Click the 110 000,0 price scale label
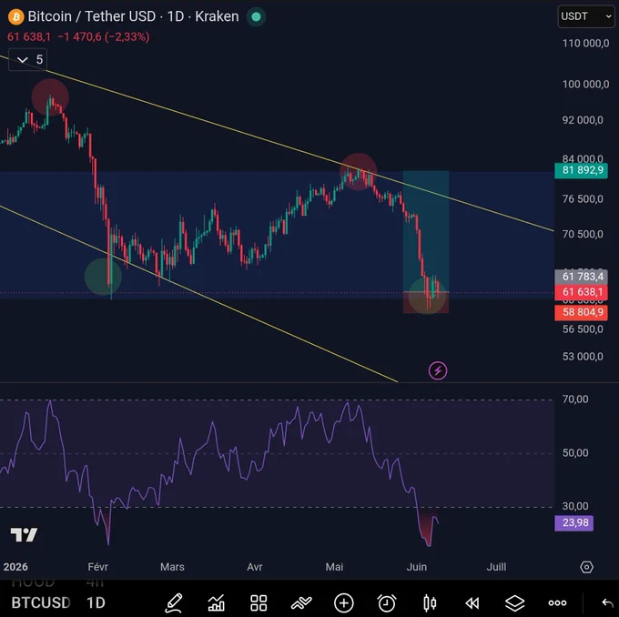Screen dimensions: 619x617 585,43
